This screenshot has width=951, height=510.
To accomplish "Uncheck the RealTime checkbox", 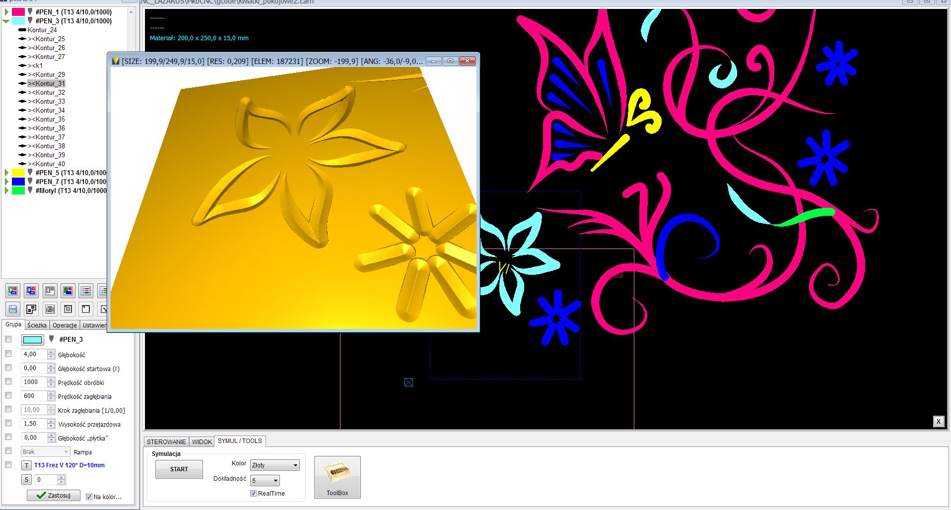I will [x=253, y=493].
